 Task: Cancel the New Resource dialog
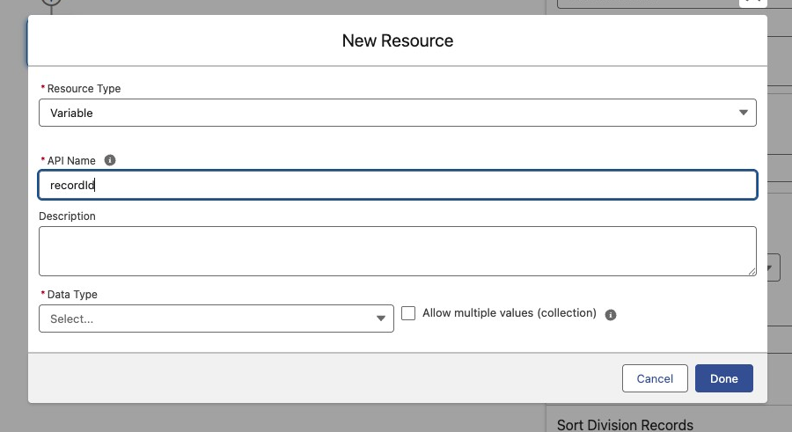[x=655, y=378]
